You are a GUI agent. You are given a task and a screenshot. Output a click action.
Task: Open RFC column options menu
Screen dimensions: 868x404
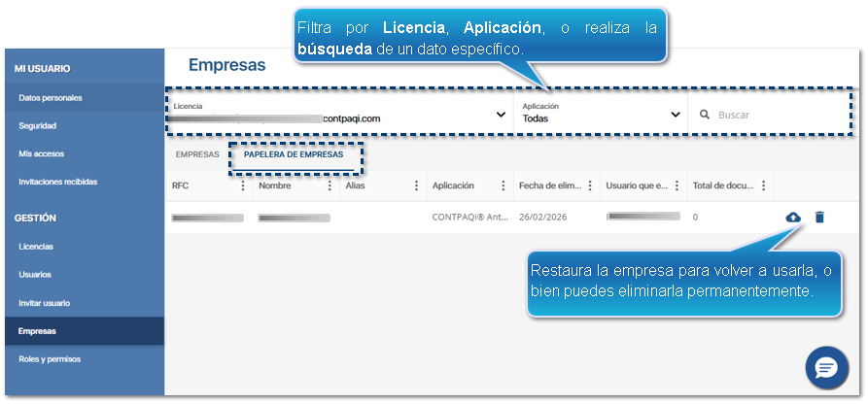point(243,185)
